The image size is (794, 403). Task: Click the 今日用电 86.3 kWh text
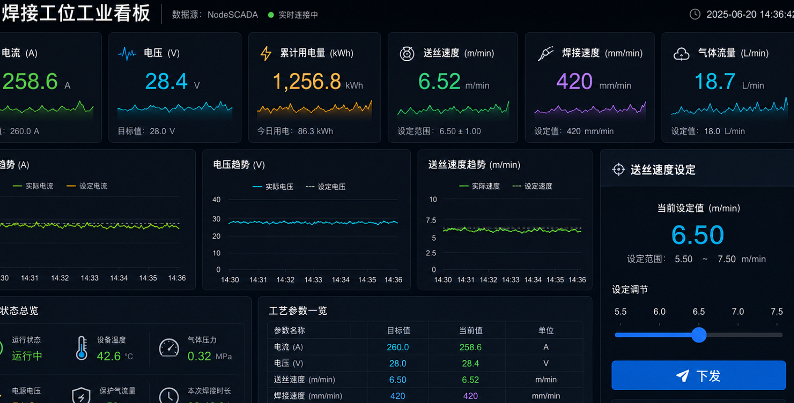point(295,131)
